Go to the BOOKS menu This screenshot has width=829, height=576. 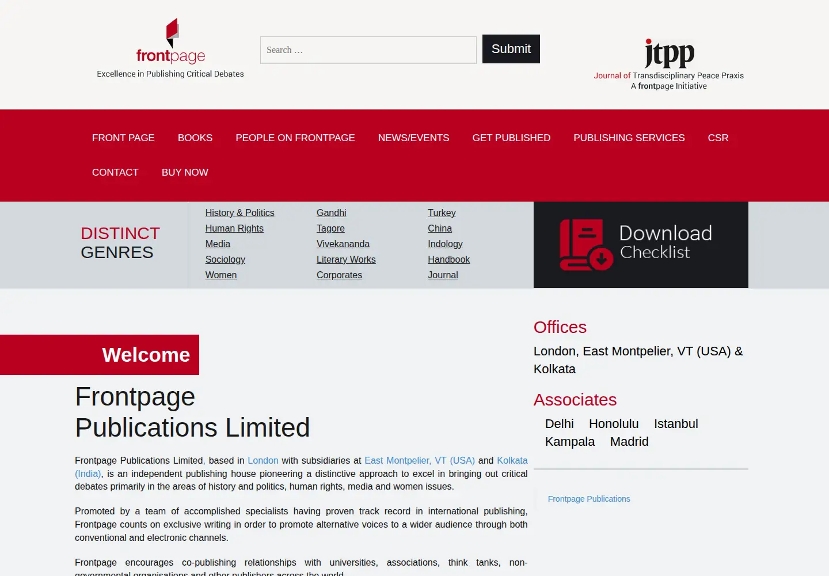point(195,138)
